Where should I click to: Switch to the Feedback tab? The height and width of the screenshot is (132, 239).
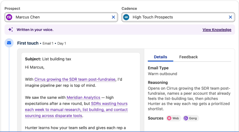tap(188, 57)
